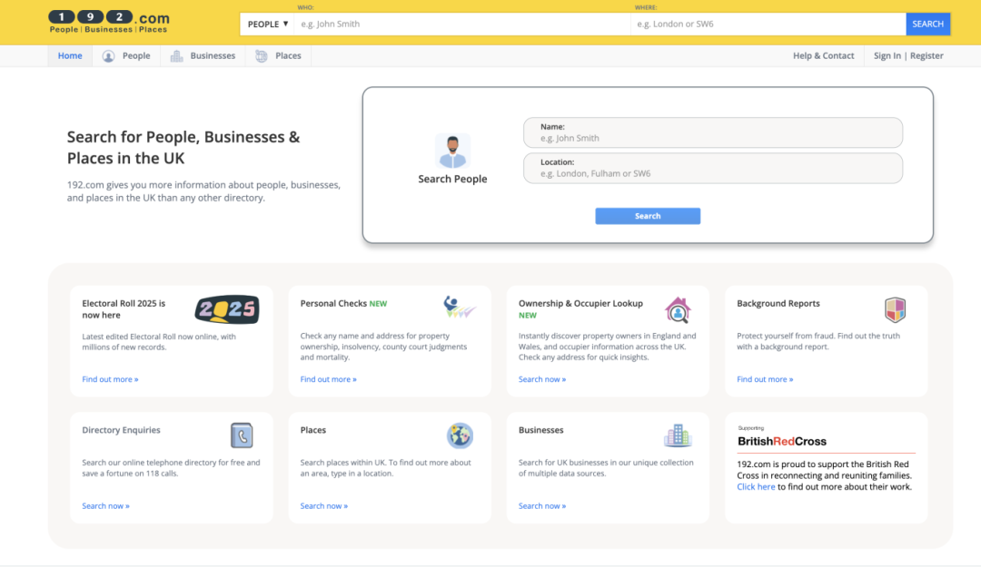Focus the Name field in Search People form
Viewport: 981px width, 567px height.
pyautogui.click(x=713, y=132)
